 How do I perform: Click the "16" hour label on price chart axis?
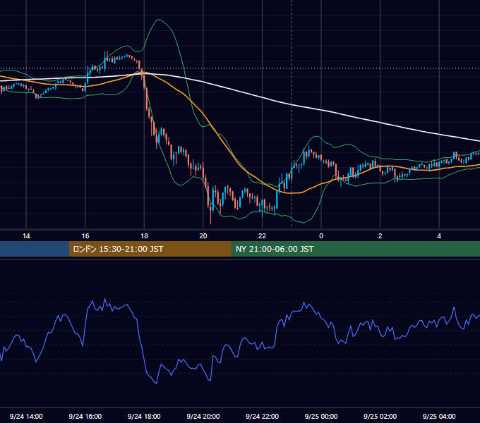(85, 236)
